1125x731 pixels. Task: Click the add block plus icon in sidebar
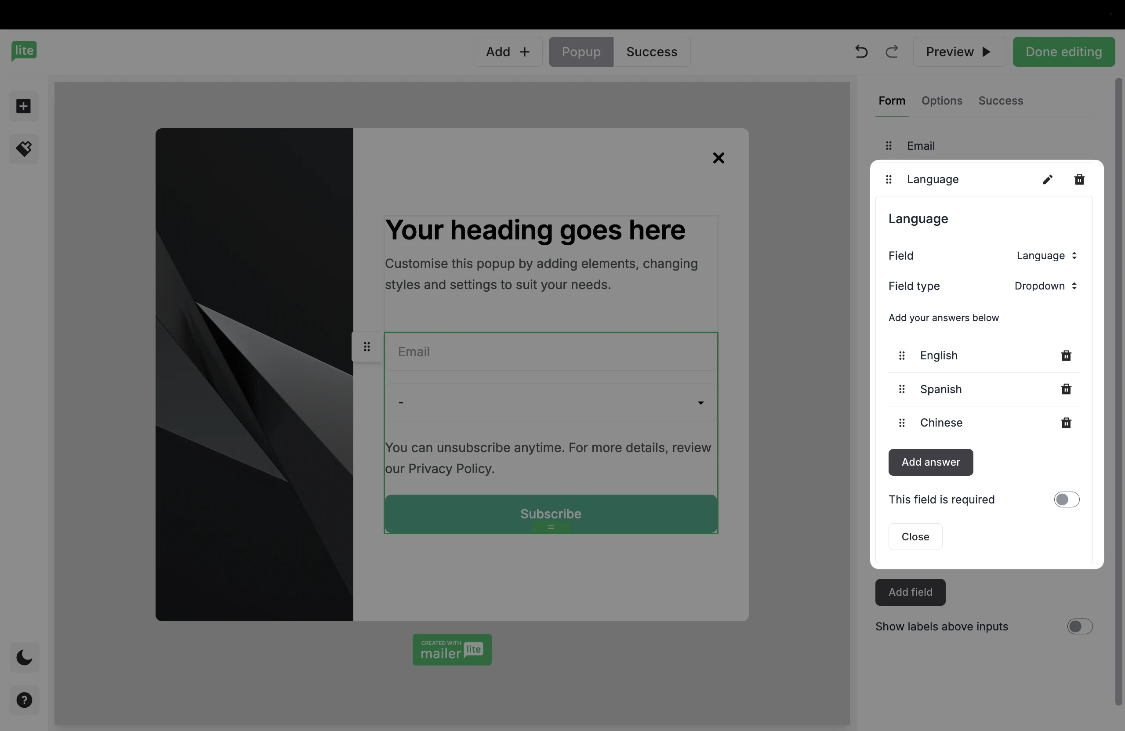pos(24,106)
